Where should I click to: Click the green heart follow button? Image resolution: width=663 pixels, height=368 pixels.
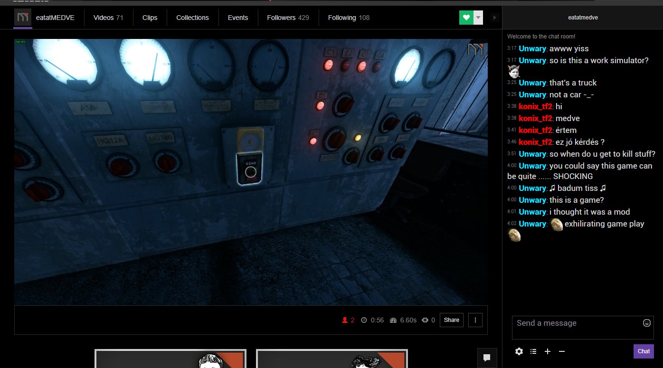point(466,18)
